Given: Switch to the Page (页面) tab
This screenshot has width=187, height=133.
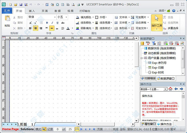Looking at the screenshot, I should [45, 11].
